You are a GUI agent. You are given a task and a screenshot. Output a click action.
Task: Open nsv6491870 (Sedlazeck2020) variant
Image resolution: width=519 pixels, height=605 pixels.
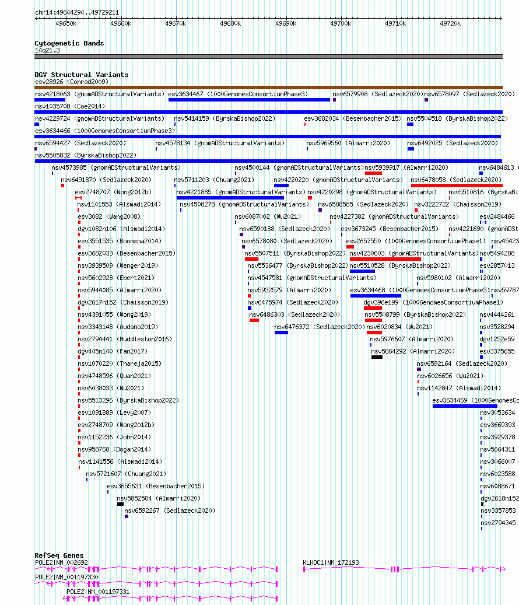[x=106, y=180]
